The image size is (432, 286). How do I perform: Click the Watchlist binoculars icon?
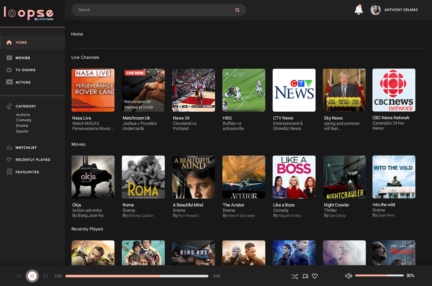pos(9,148)
